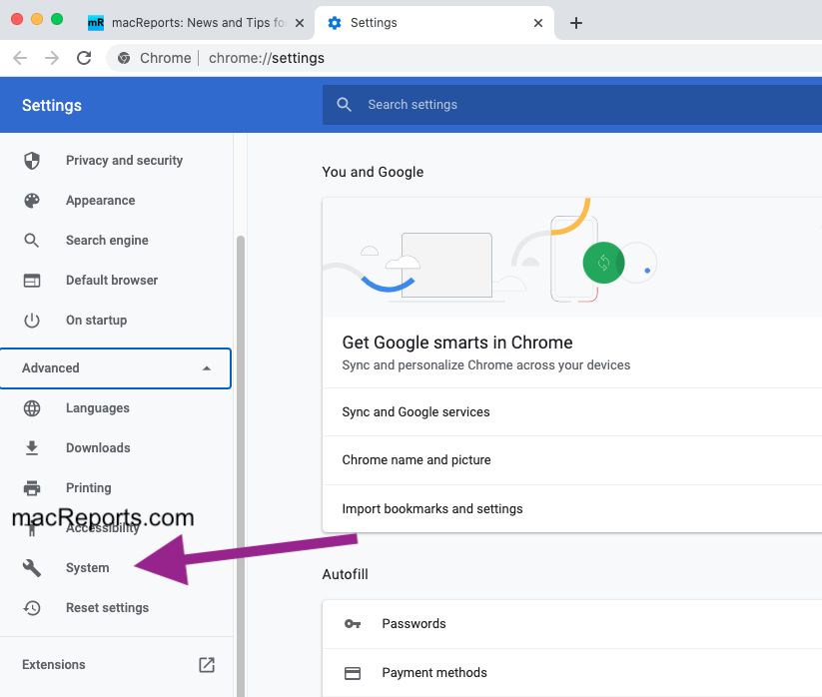Open Passwords autofill settings
Screen dimensions: 822x697
[x=572, y=624]
